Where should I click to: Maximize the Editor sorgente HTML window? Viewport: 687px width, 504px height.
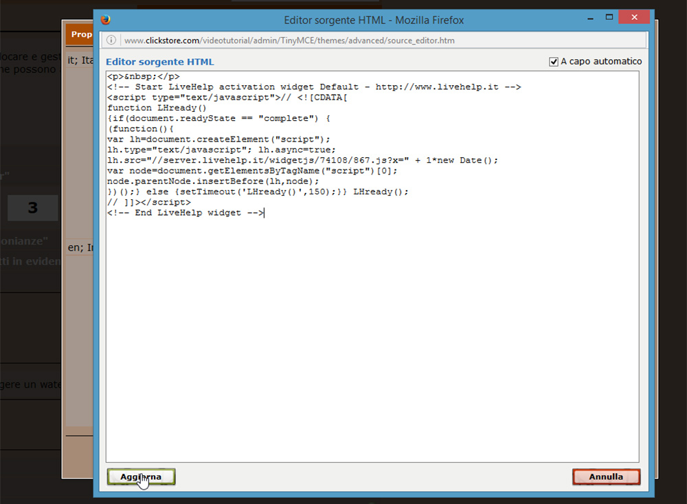[609, 18]
